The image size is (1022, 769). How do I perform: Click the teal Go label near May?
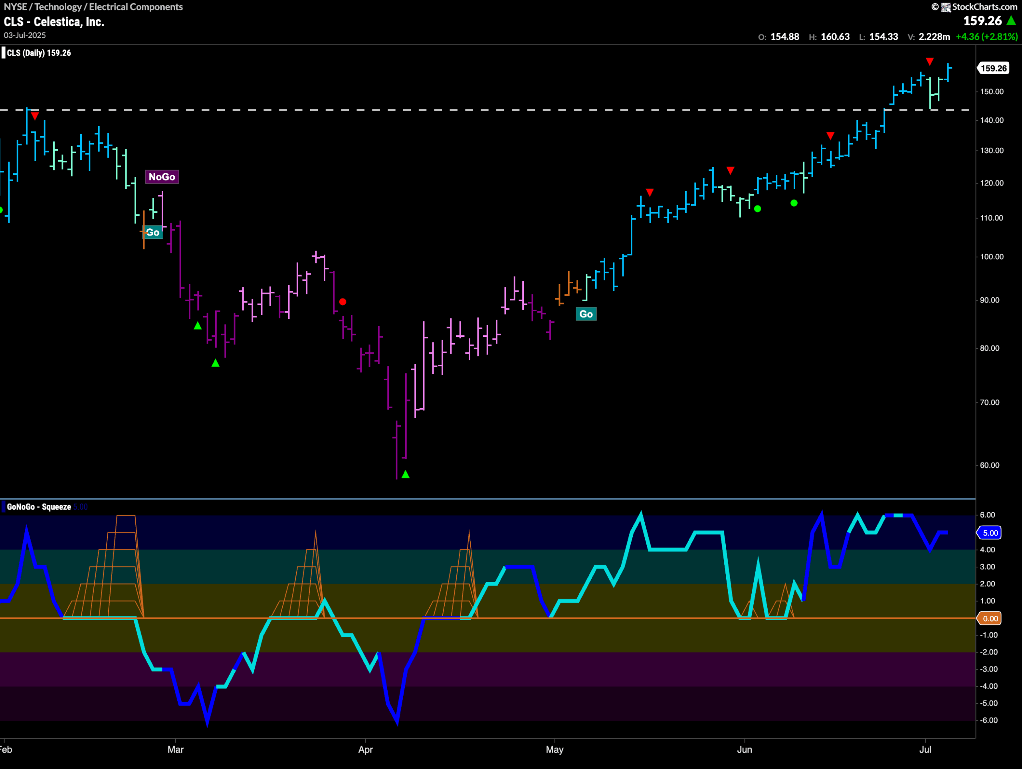tap(586, 314)
